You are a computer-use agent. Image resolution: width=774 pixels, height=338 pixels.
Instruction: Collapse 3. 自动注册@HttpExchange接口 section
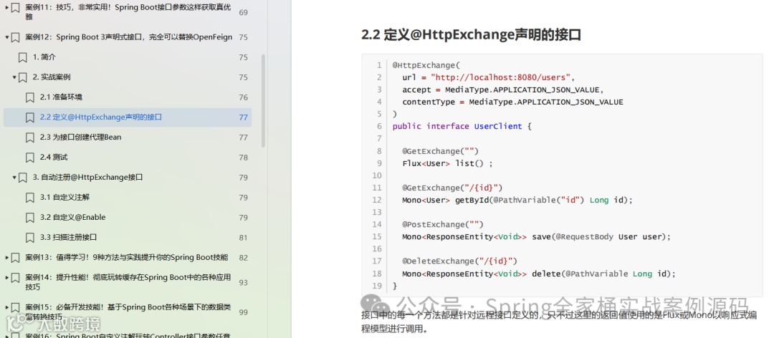click(x=14, y=177)
